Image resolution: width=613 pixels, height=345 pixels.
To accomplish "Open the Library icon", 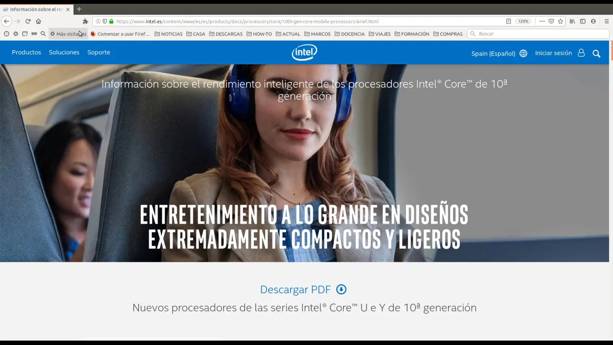I will (572, 21).
